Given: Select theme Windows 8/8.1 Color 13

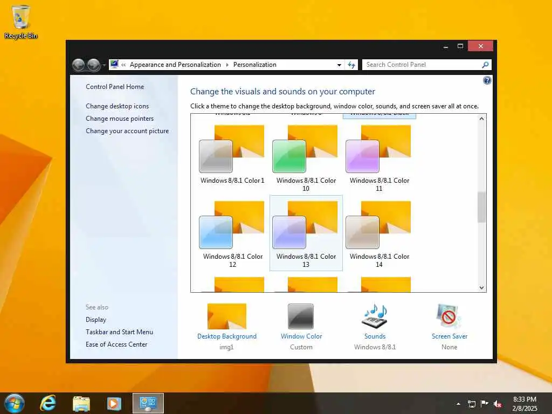Looking at the screenshot, I should 306,234.
